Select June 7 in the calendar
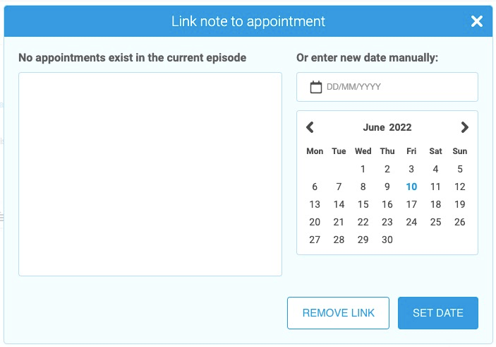This screenshot has height=347, width=496. click(x=339, y=187)
